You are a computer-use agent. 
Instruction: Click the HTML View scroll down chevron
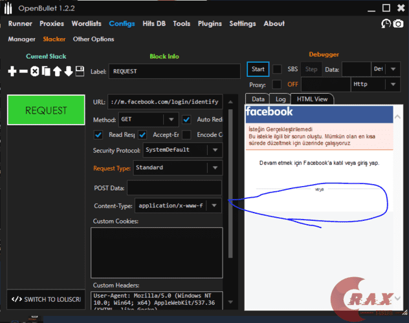(x=397, y=298)
